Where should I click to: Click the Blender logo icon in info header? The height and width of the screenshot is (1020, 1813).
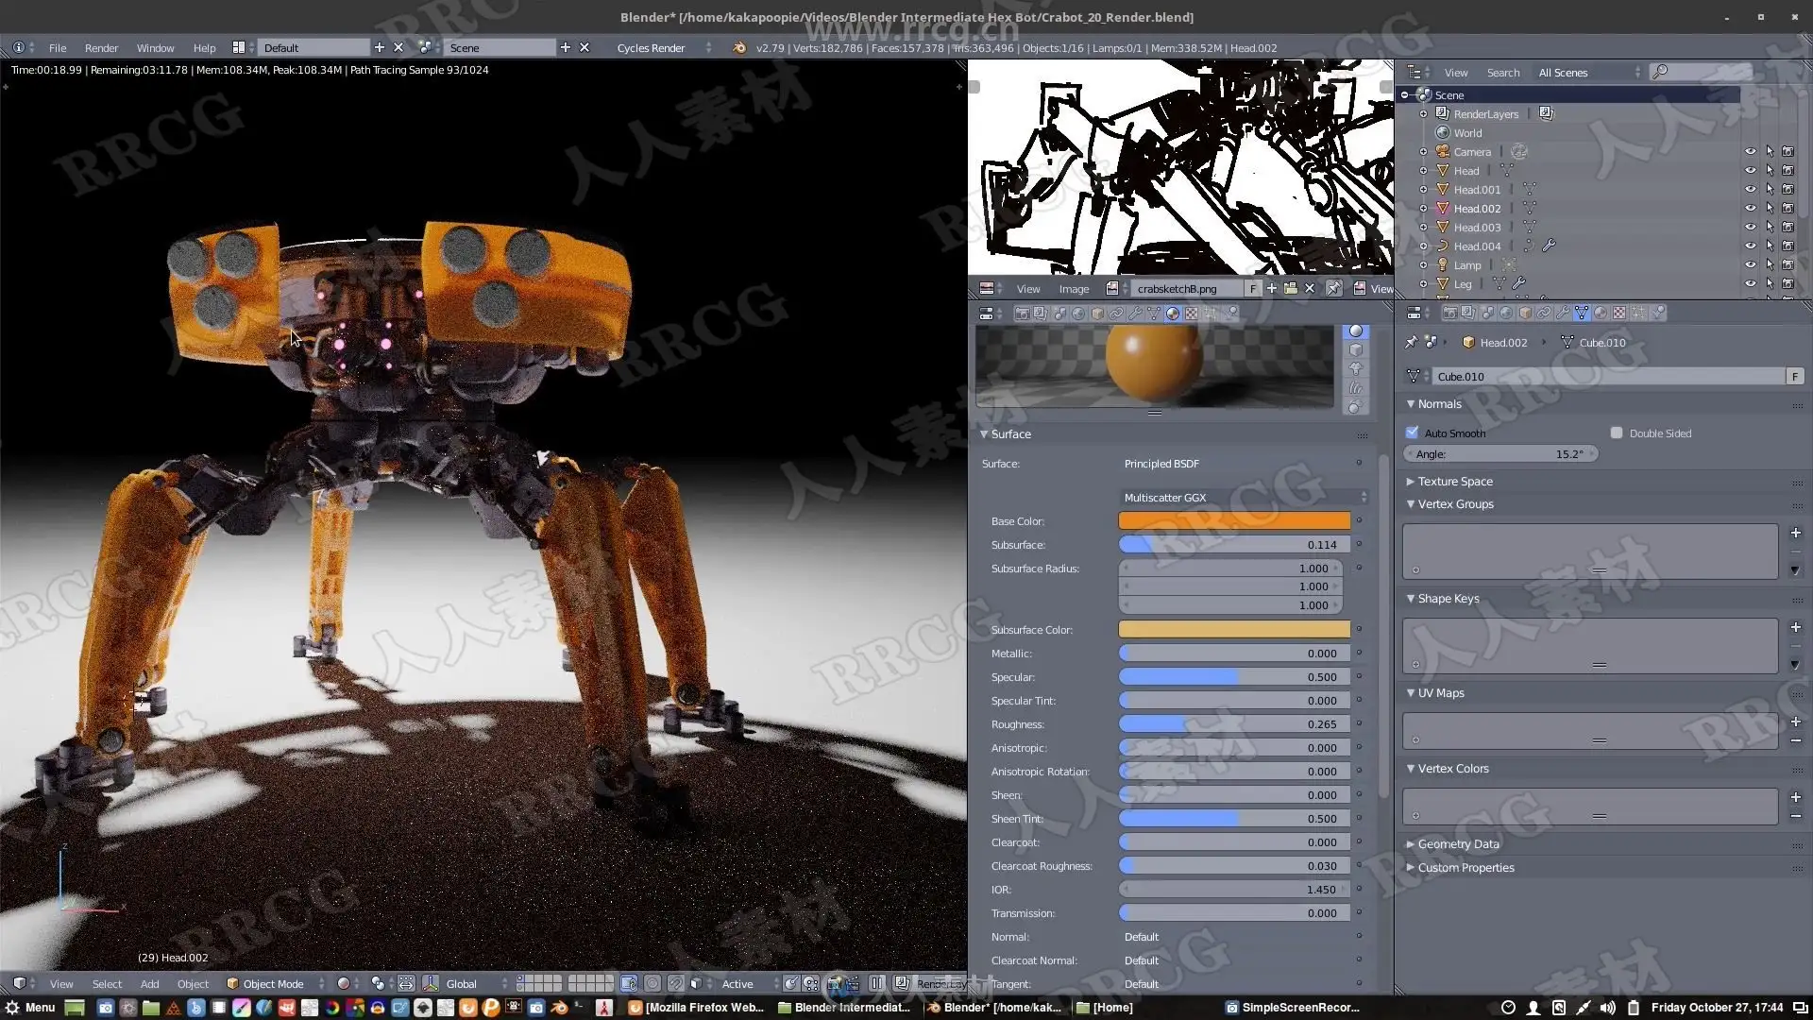(x=739, y=47)
